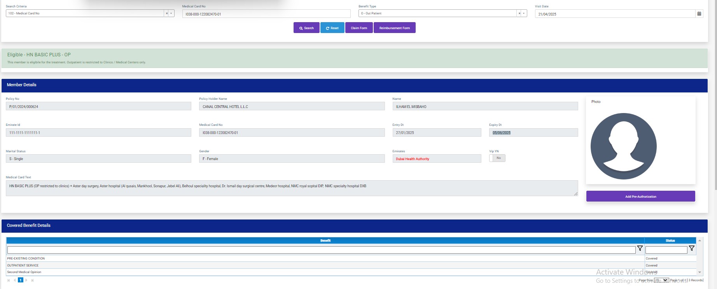Open the Visit Date calendar picker
This screenshot has height=289, width=717.
pos(699,14)
